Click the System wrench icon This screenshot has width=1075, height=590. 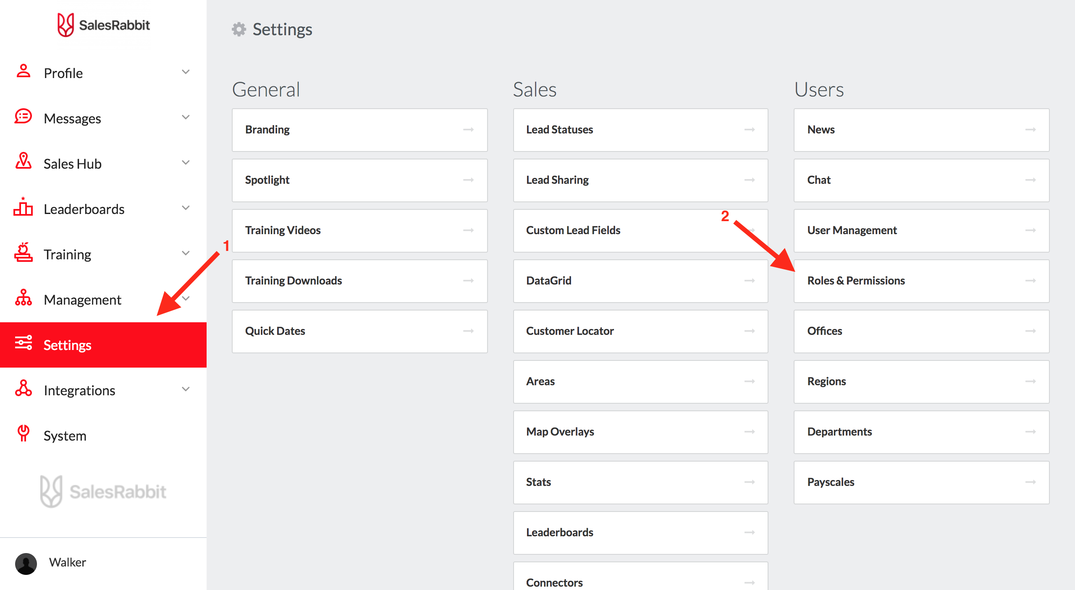[x=23, y=433]
